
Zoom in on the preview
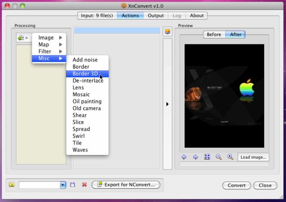coord(230,157)
